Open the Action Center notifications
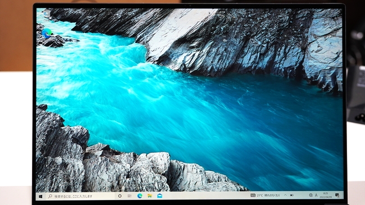365x205 pixels. [337, 195]
